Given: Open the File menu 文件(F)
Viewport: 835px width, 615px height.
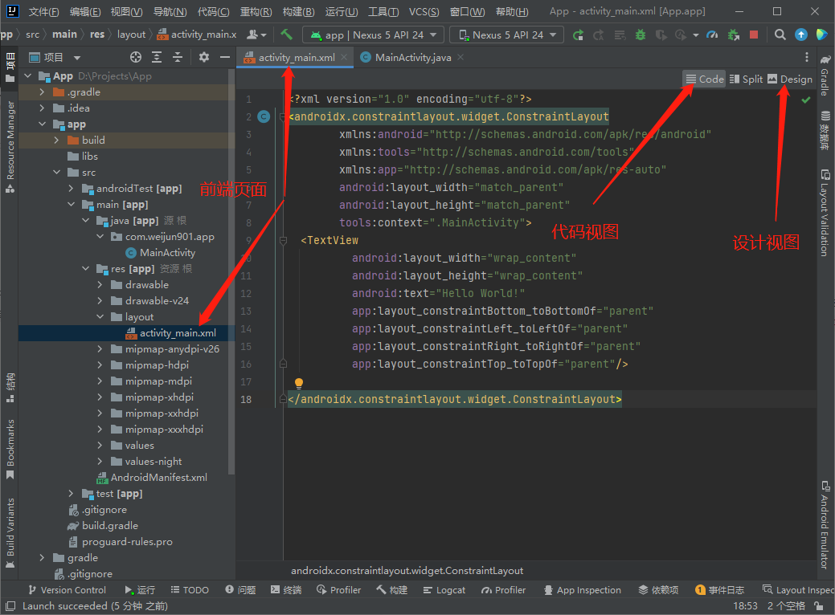Looking at the screenshot, I should coord(43,12).
